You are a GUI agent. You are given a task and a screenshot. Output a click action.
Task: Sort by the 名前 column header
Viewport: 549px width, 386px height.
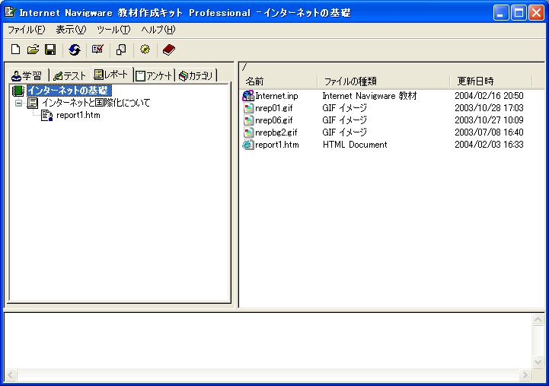tap(279, 81)
